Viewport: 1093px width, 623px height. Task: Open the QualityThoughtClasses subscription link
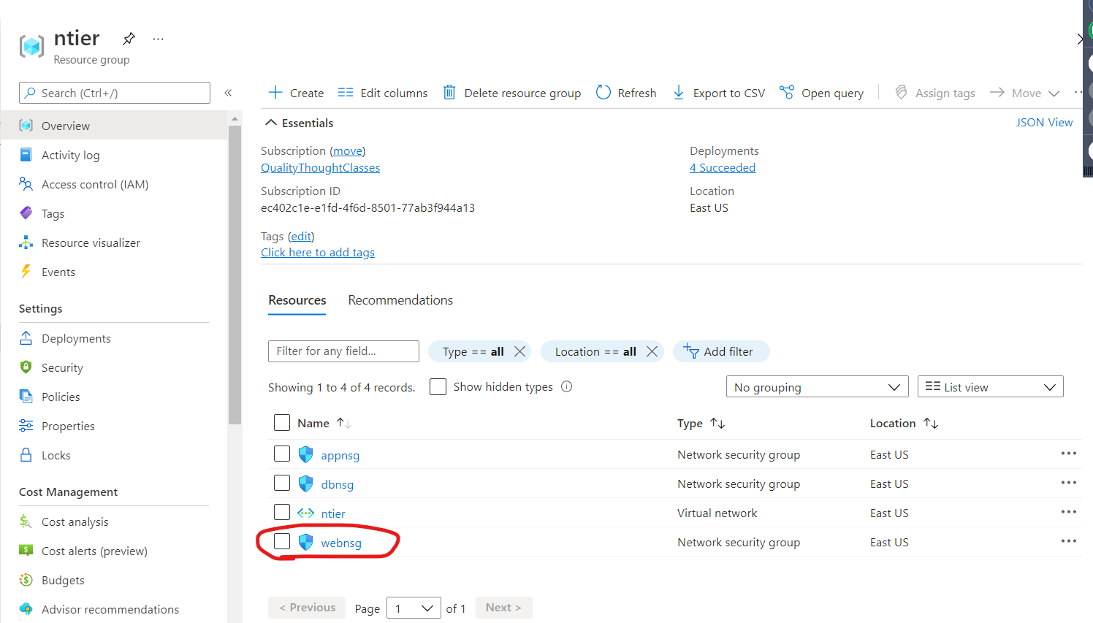(320, 167)
